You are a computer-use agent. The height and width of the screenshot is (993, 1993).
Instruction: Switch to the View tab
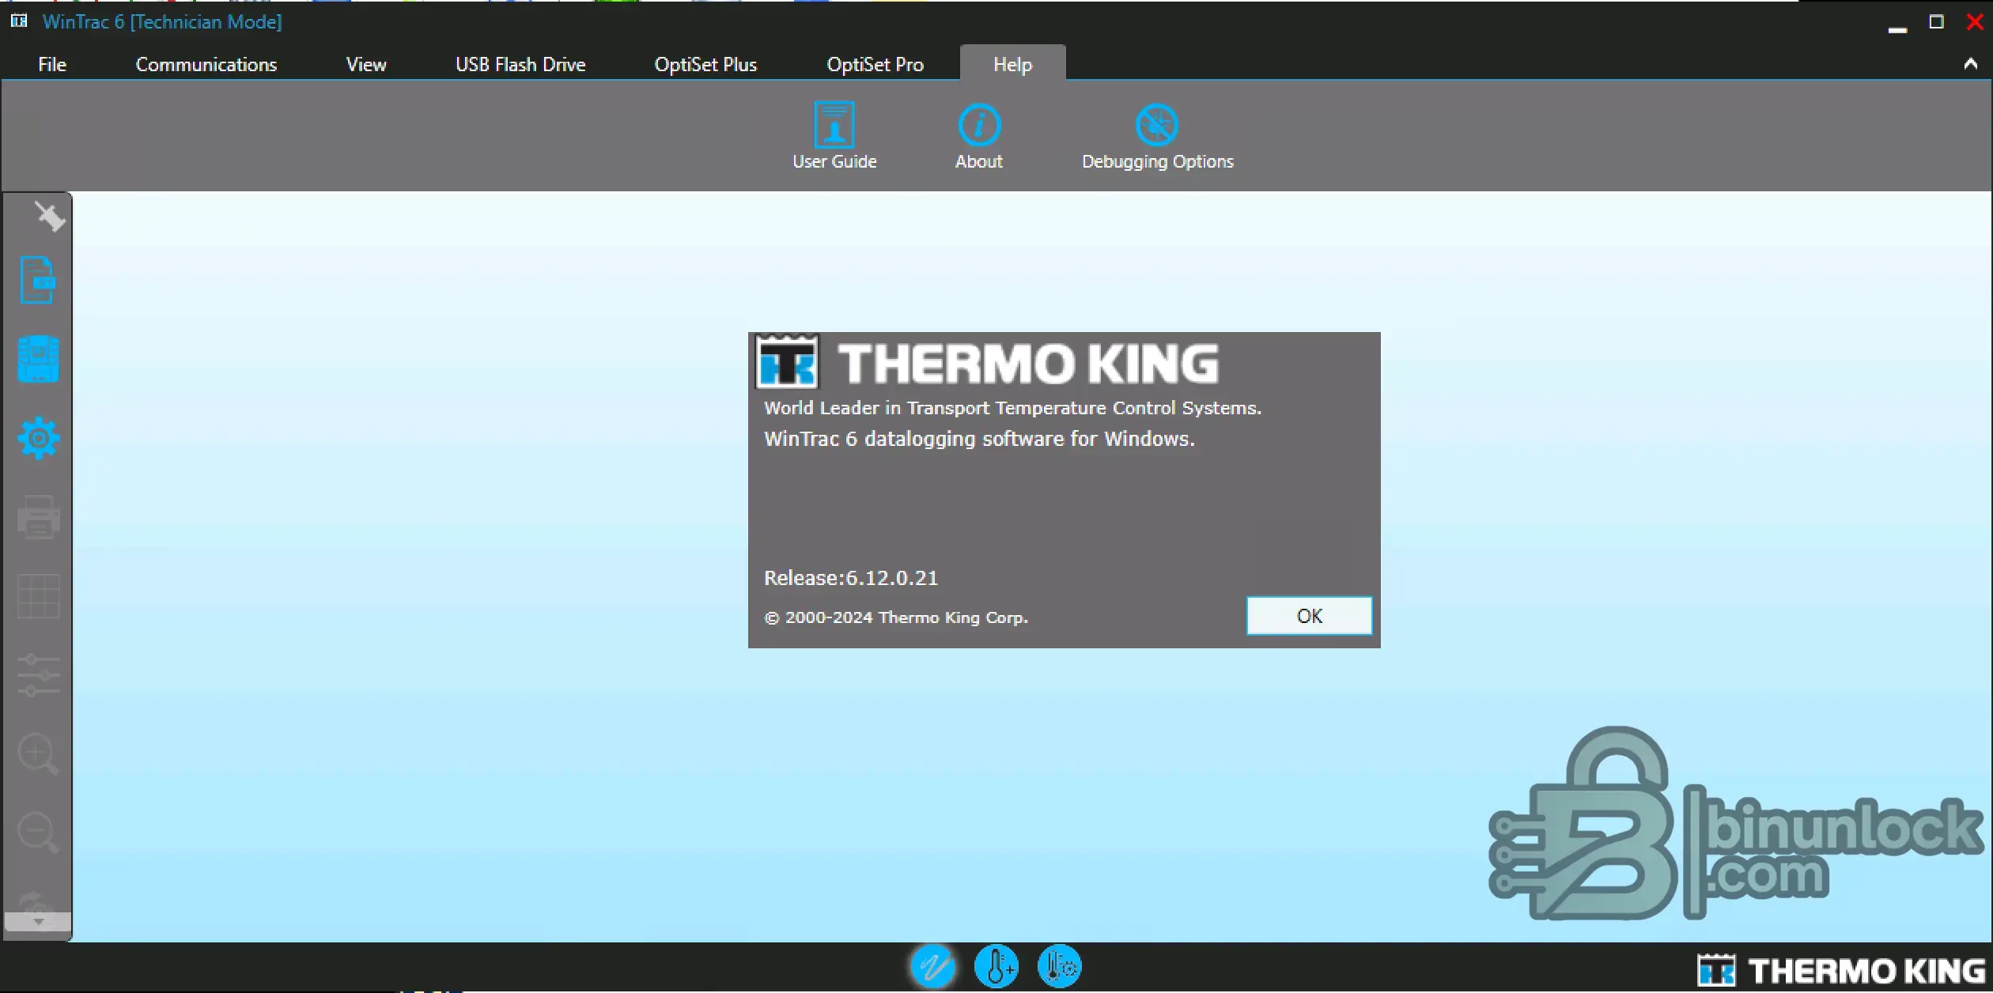(366, 64)
